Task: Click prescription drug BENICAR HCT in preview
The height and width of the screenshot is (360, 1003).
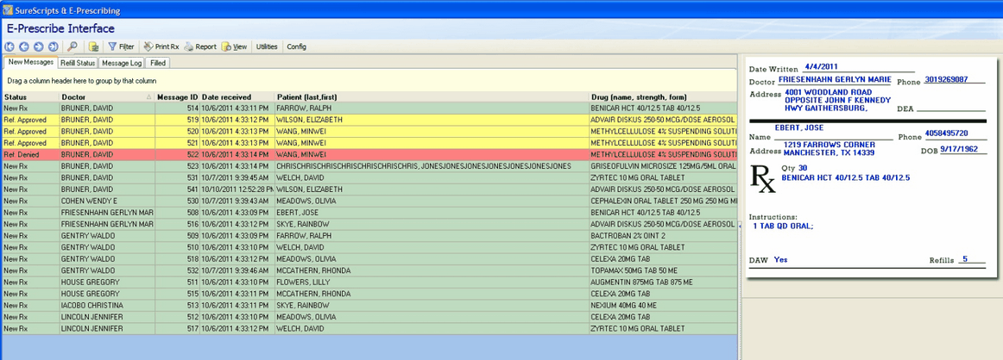Action: pyautogui.click(x=845, y=177)
